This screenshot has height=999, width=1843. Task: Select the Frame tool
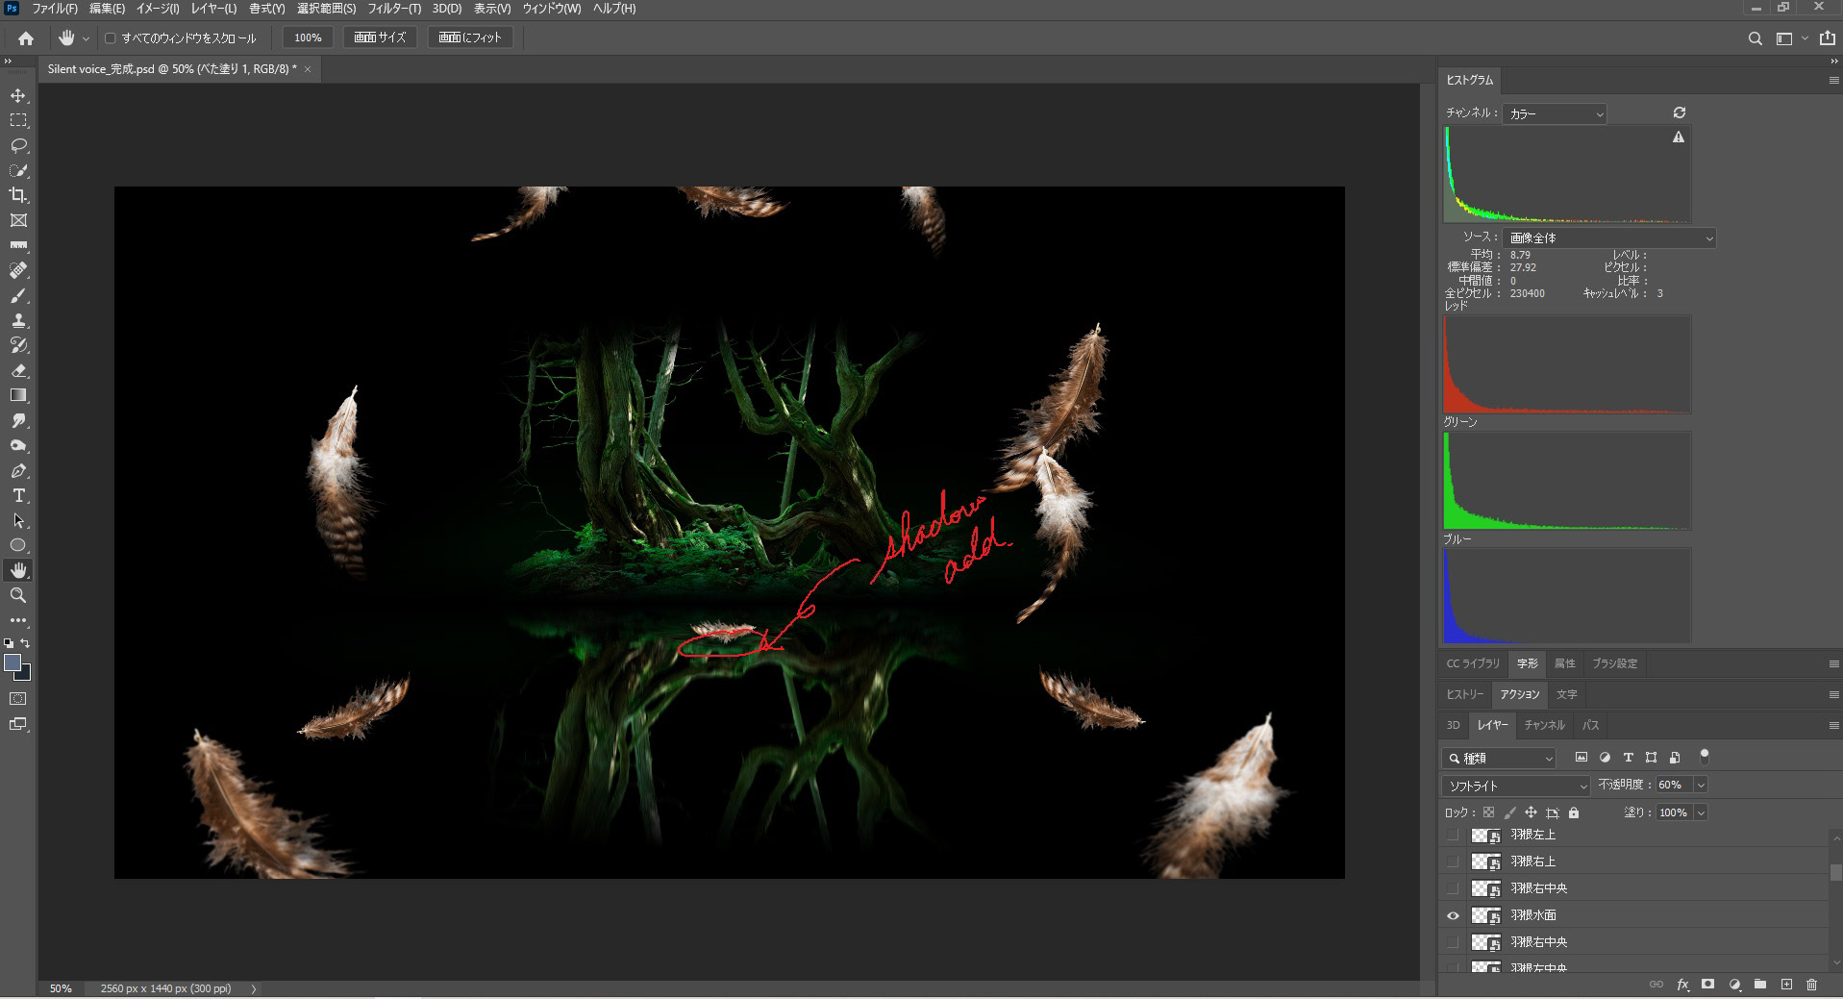[x=18, y=221]
